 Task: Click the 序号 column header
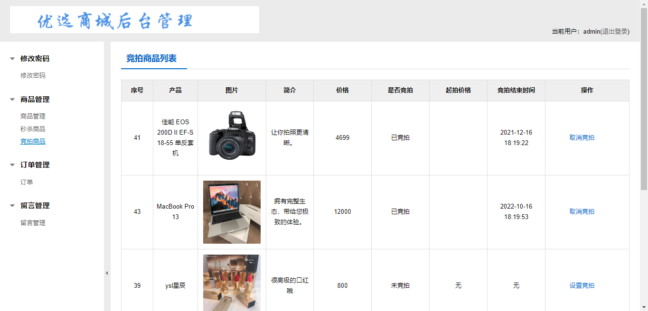tap(137, 90)
